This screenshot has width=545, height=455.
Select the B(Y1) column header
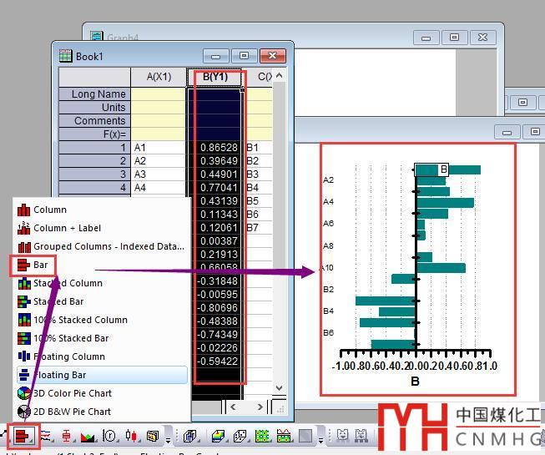214,77
